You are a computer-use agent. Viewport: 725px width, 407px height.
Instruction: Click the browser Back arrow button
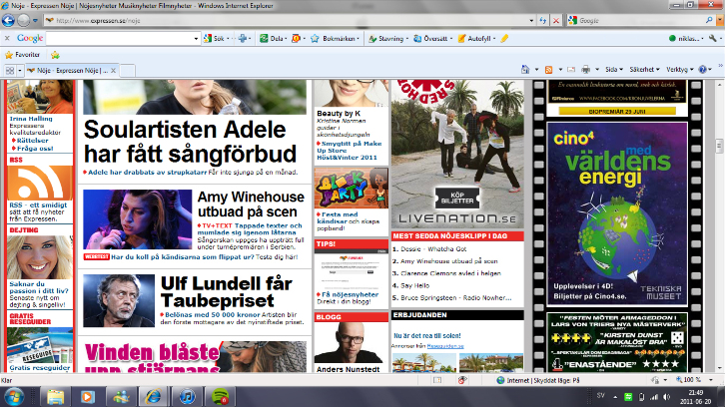[8, 20]
